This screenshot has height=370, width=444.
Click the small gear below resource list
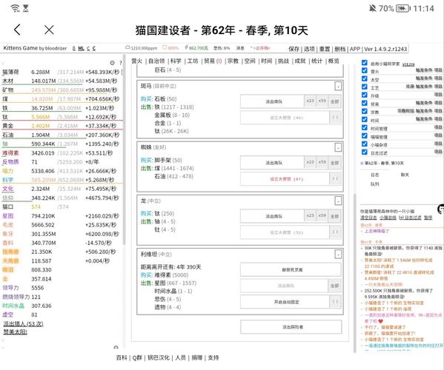coord(116,347)
